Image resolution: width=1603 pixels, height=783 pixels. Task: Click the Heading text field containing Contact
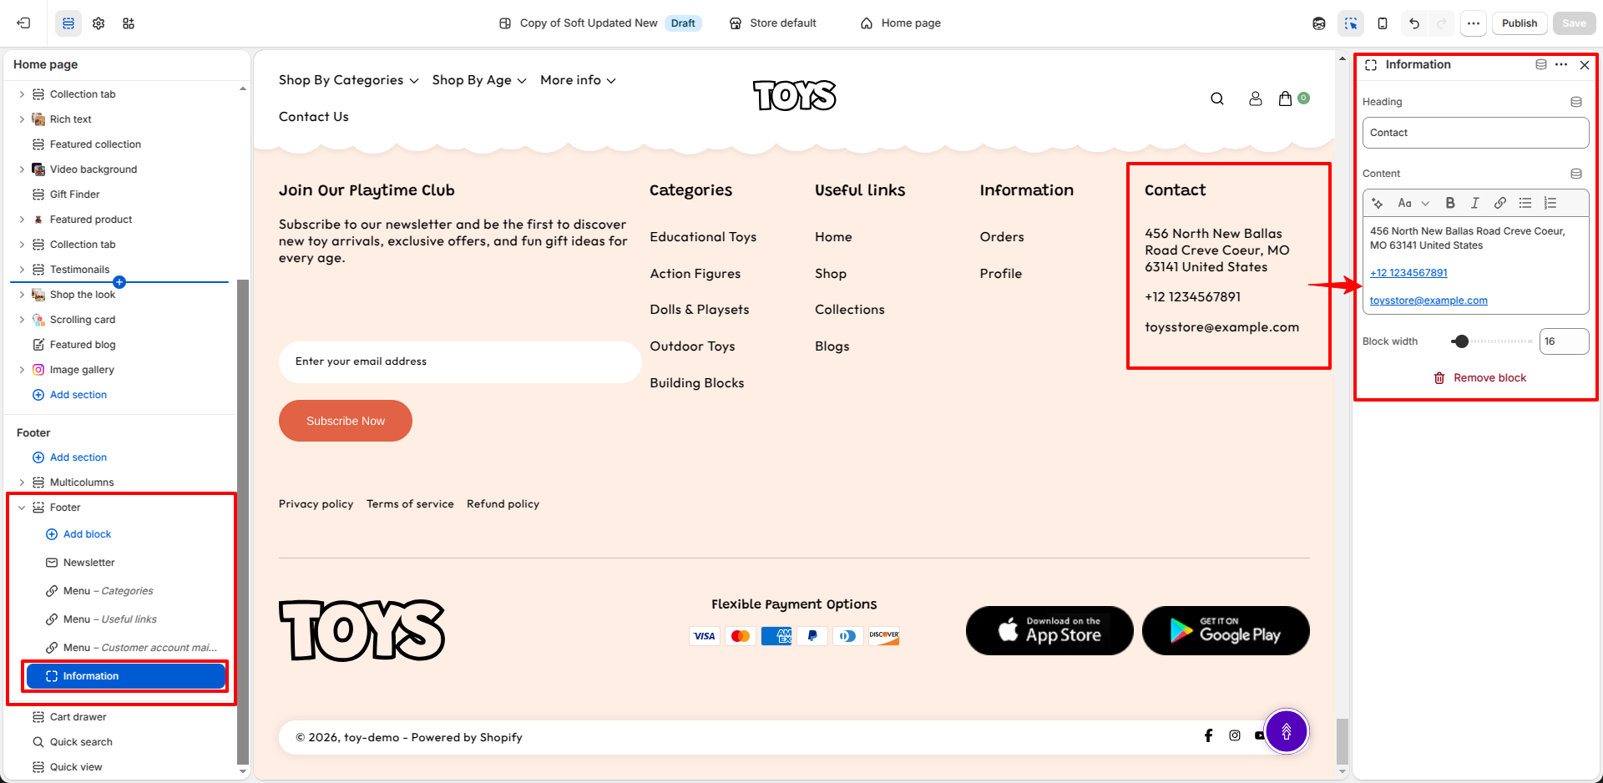tap(1475, 133)
